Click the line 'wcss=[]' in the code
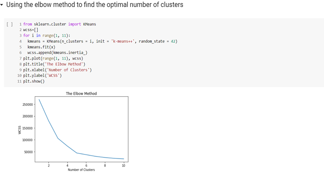This screenshot has height=175, width=324. tap(31, 30)
